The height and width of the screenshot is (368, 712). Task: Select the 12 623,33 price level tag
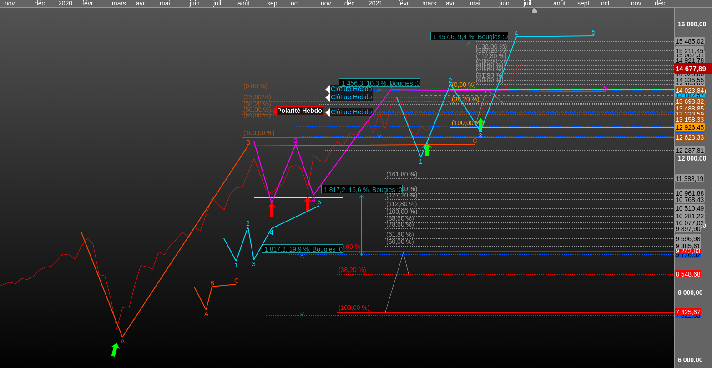[690, 137]
